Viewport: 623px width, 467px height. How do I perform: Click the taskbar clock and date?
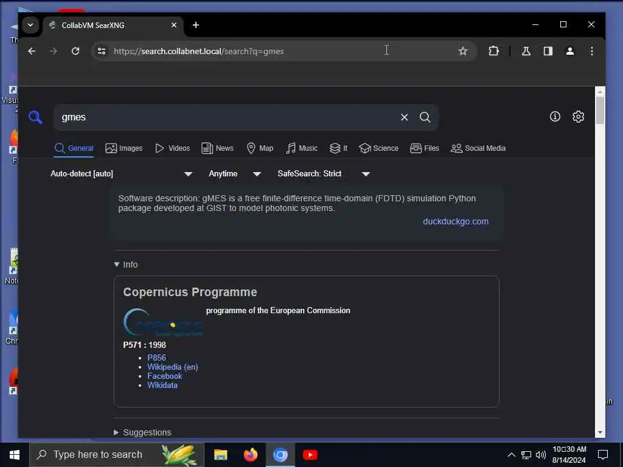(569, 455)
